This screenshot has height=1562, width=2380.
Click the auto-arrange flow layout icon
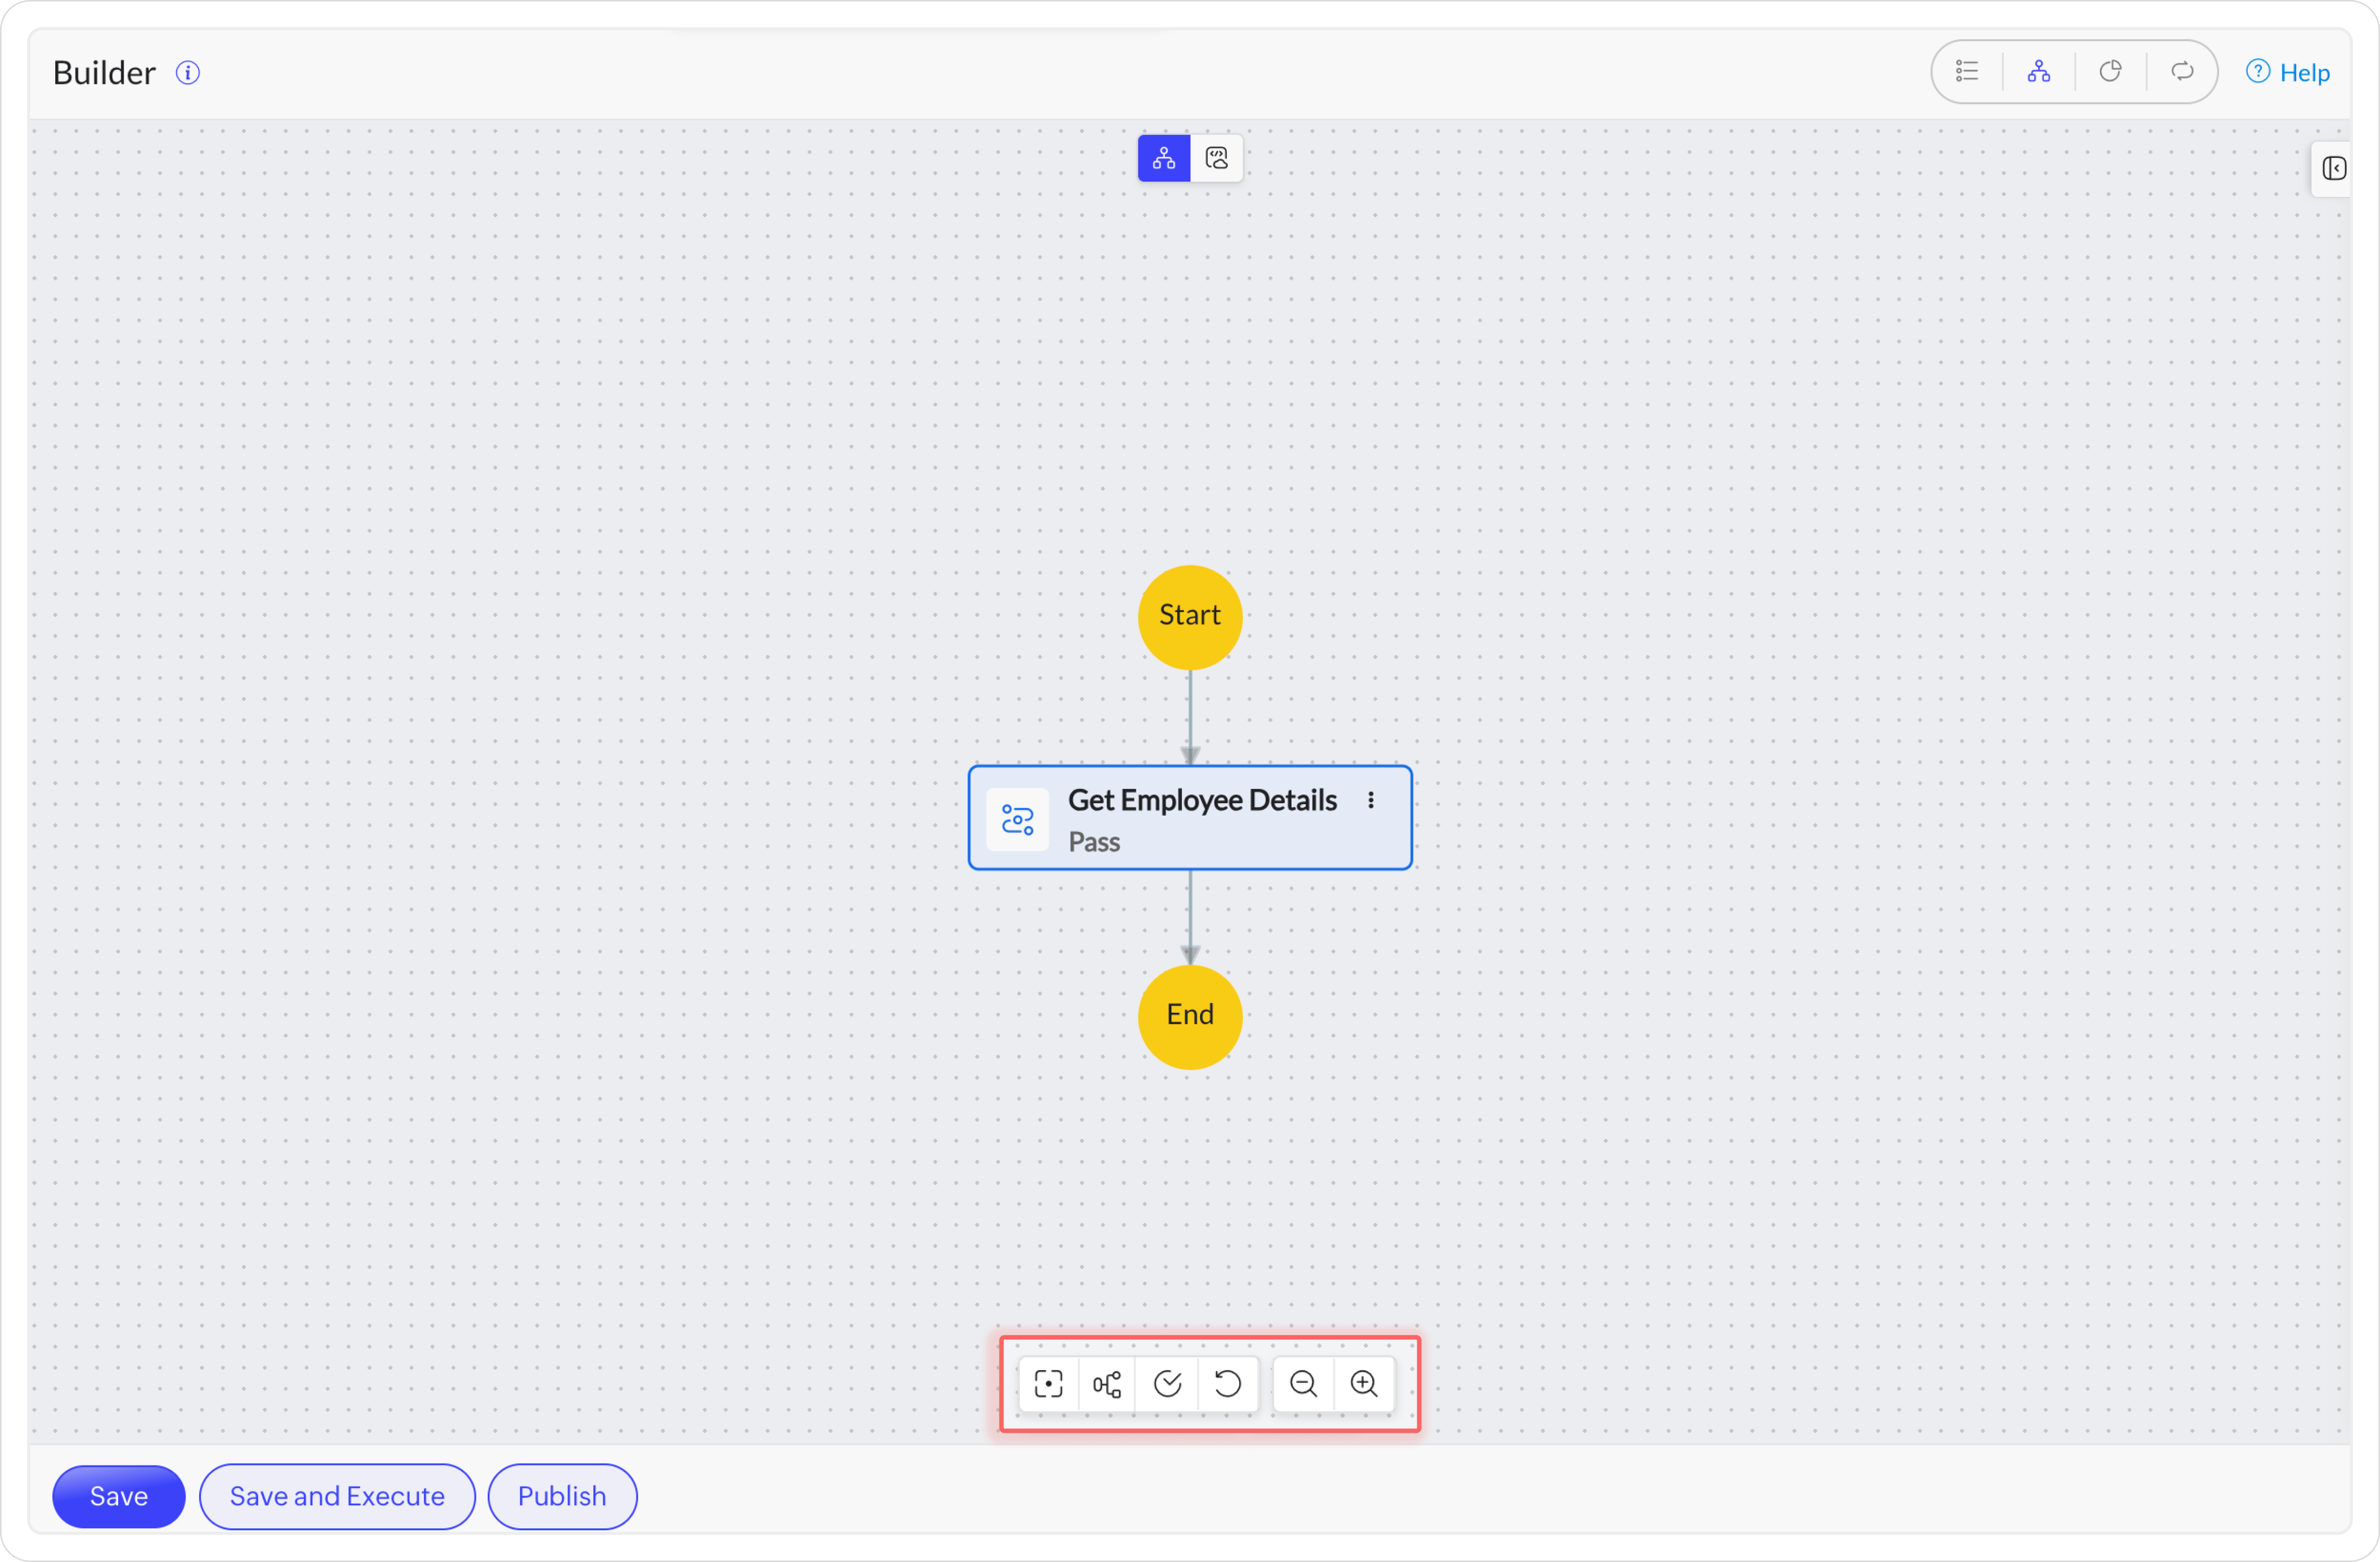coord(1107,1384)
